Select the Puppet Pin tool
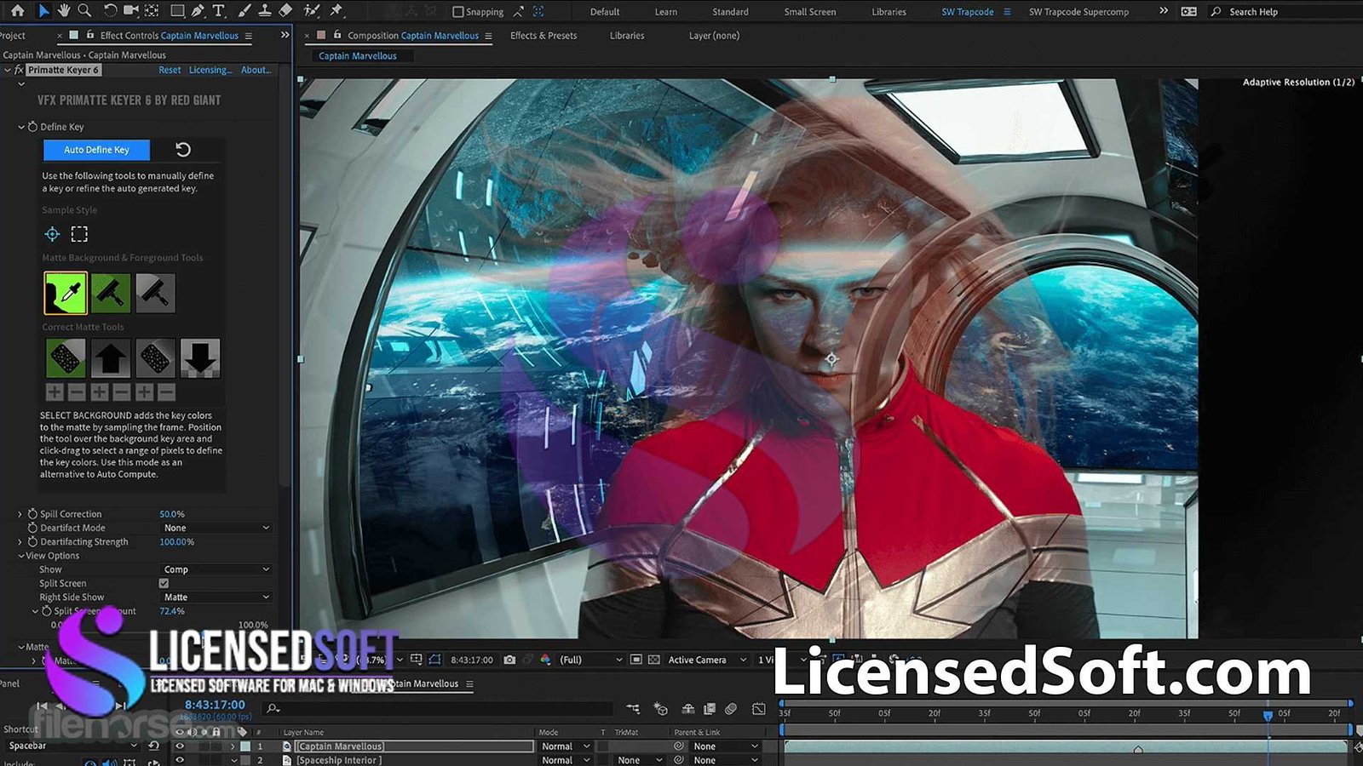Screen dimensions: 1363x766 click(x=336, y=11)
